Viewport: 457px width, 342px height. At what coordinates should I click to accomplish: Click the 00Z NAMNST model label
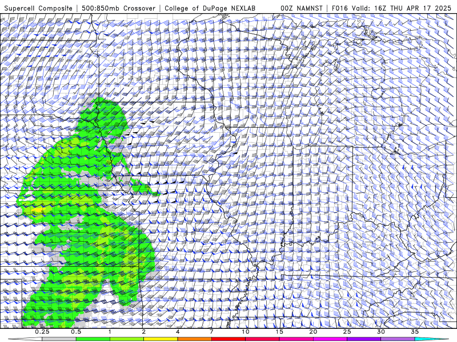[302, 8]
